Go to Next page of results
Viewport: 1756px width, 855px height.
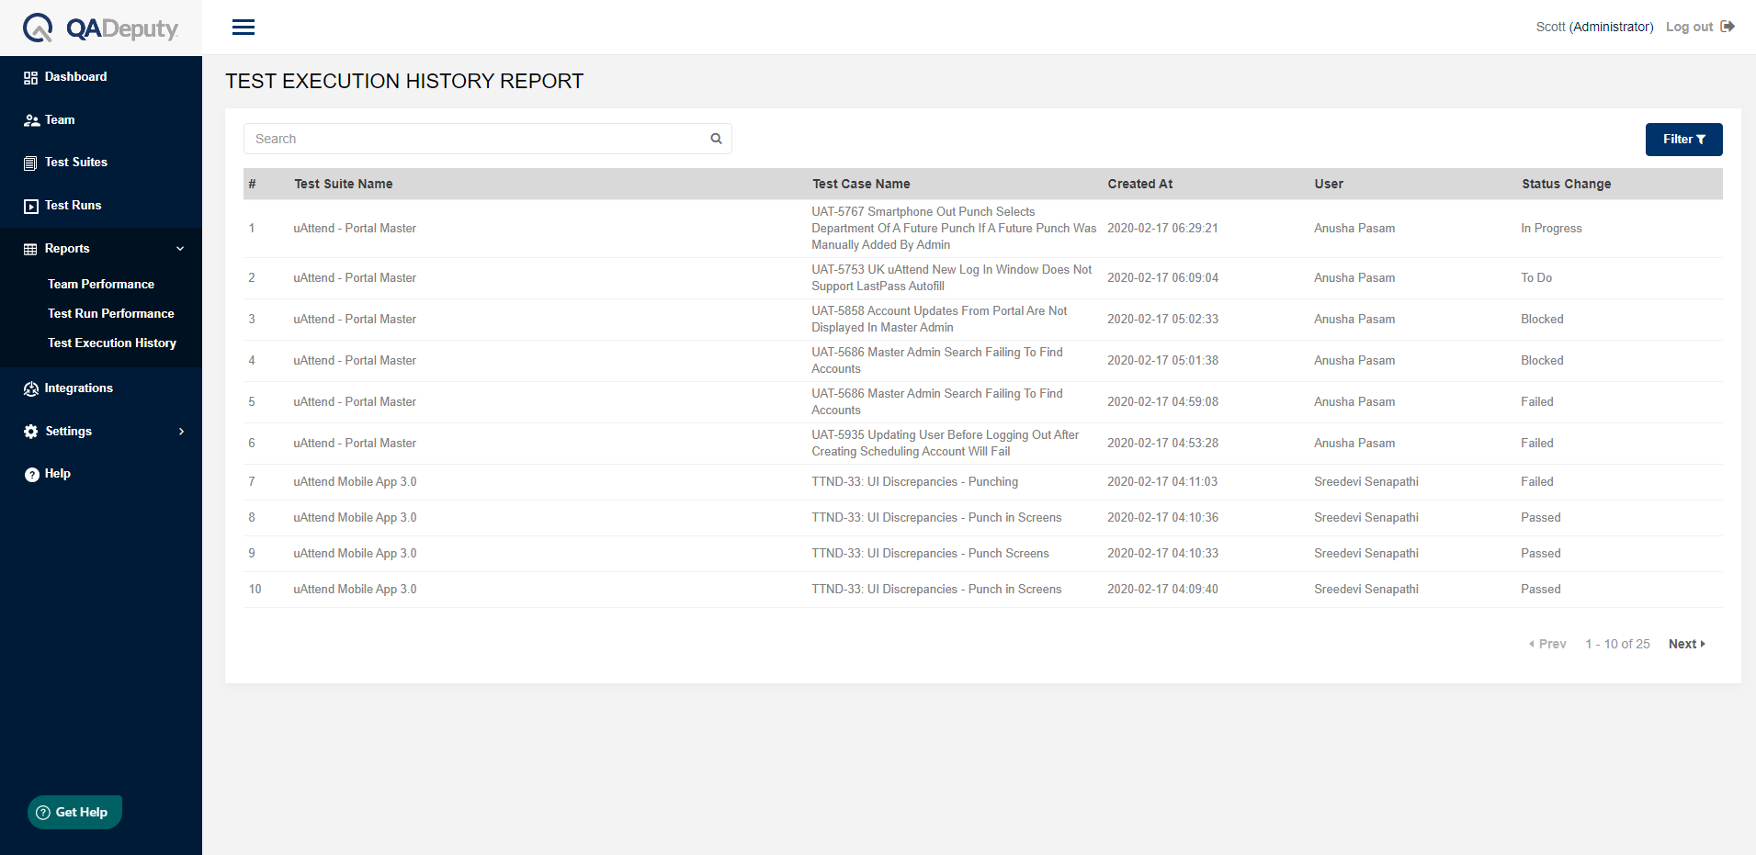pyautogui.click(x=1686, y=645)
